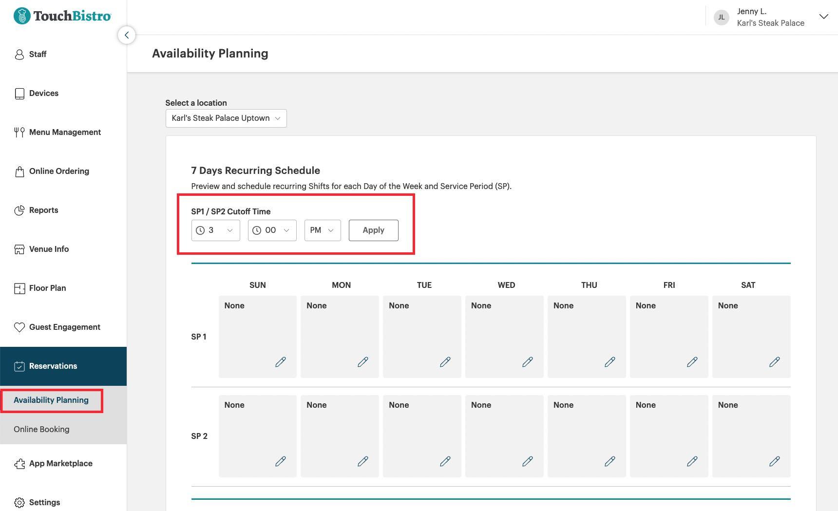Edit the SP 1 Sunday shift with the pencil
This screenshot has height=511, width=838.
pos(281,362)
